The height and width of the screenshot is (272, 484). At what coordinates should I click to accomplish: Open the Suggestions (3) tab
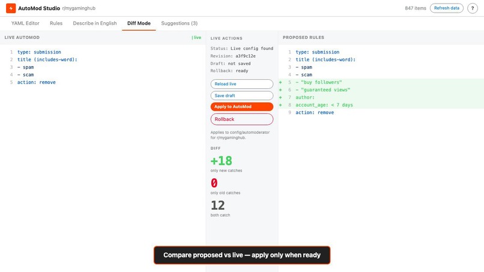180,23
